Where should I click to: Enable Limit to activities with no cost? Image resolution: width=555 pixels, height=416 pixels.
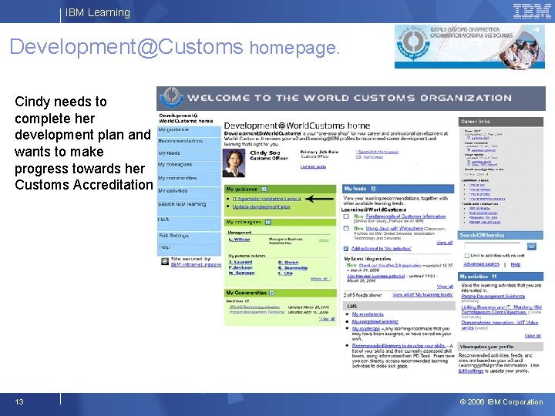(467, 256)
